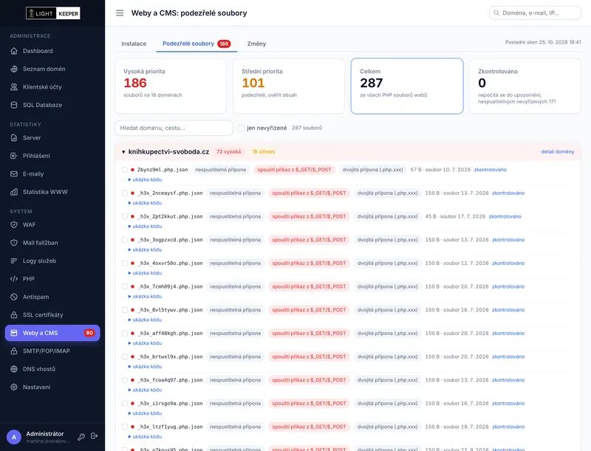Image resolution: width=591 pixels, height=451 pixels.
Task: Click the Přihlášení login icon
Action: tap(14, 156)
